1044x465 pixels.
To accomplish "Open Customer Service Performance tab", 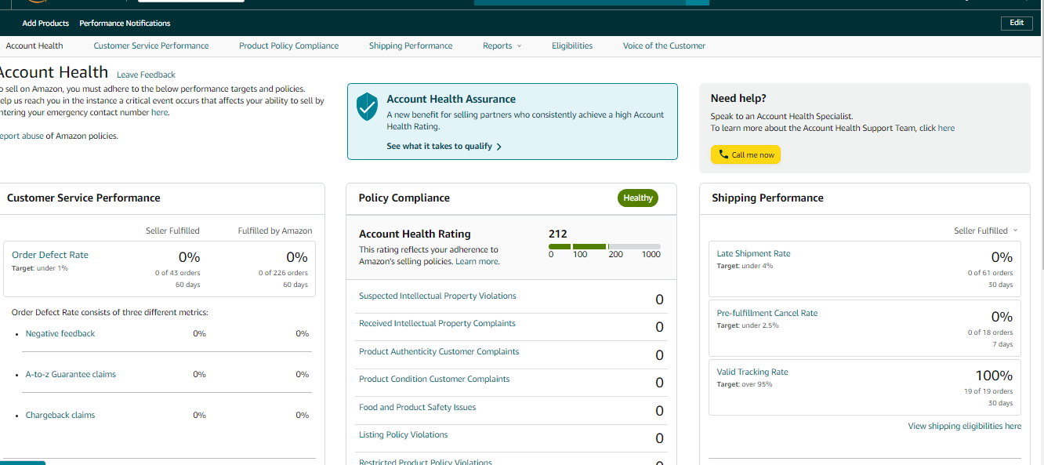I will click(x=151, y=45).
